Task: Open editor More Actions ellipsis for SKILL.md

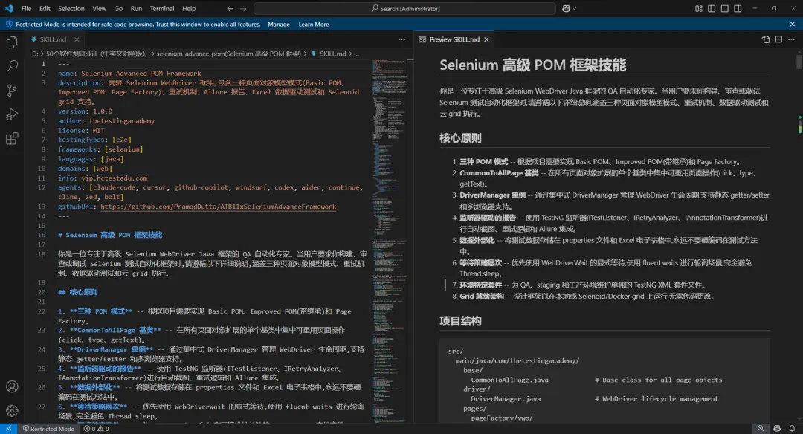Action: [401, 39]
